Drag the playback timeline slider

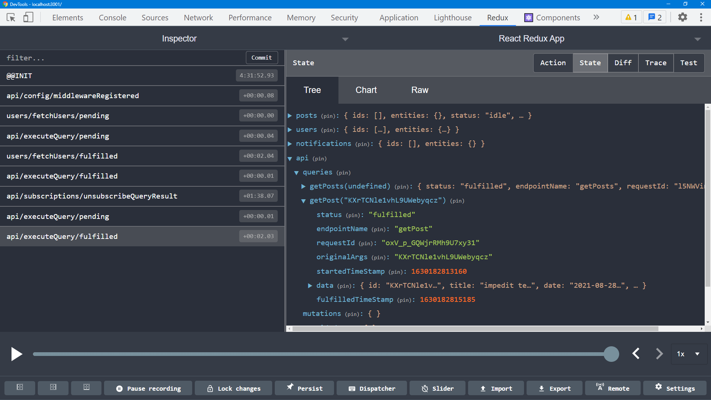(x=611, y=354)
